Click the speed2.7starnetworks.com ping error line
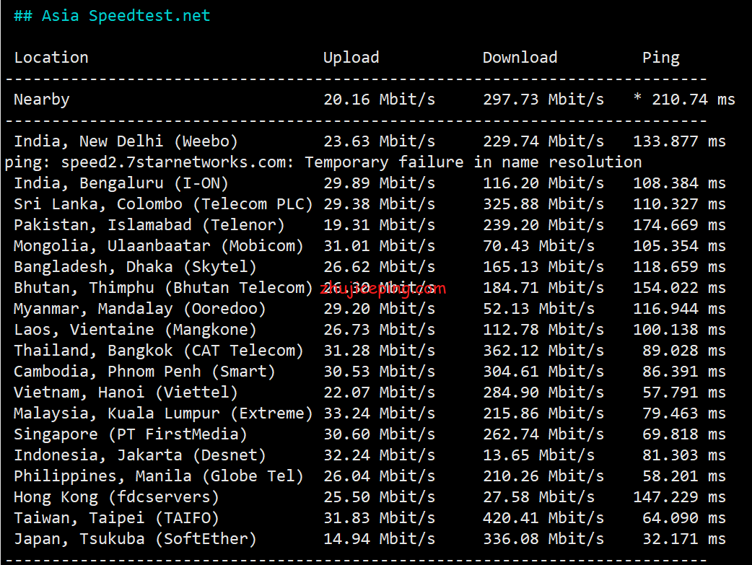This screenshot has height=565, width=752. point(323,162)
